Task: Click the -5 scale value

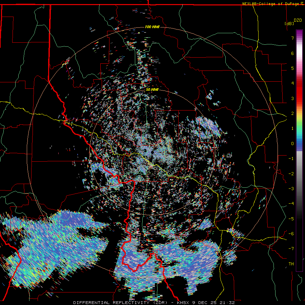Action: (x=291, y=219)
